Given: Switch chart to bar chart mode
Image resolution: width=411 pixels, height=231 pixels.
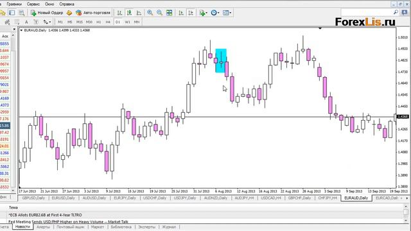Looking at the screenshot, I should 119,13.
